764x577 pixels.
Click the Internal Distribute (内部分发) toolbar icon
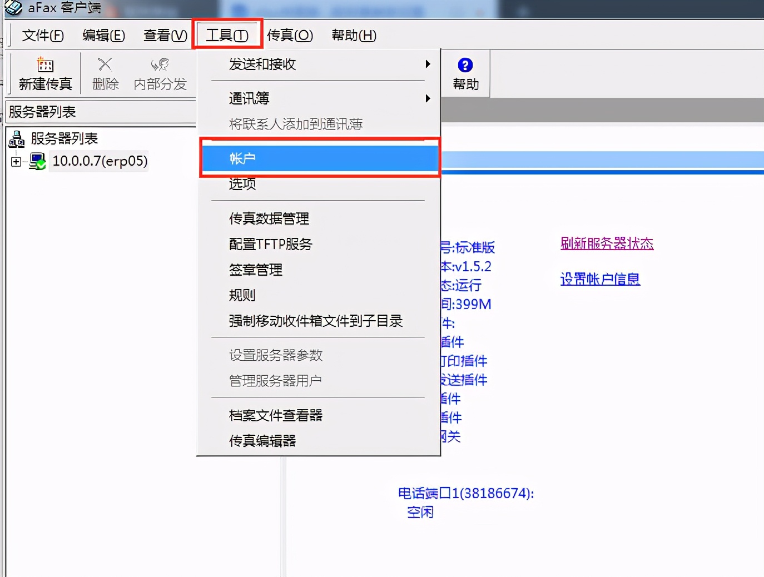tap(160, 64)
